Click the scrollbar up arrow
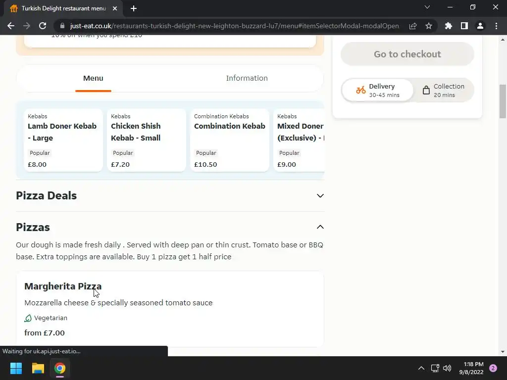The height and width of the screenshot is (380, 507). pos(503,40)
